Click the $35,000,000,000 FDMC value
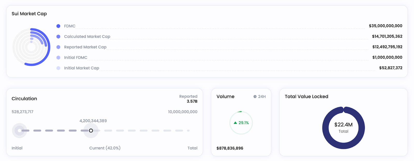Image resolution: width=414 pixels, height=161 pixels. [x=385, y=26]
